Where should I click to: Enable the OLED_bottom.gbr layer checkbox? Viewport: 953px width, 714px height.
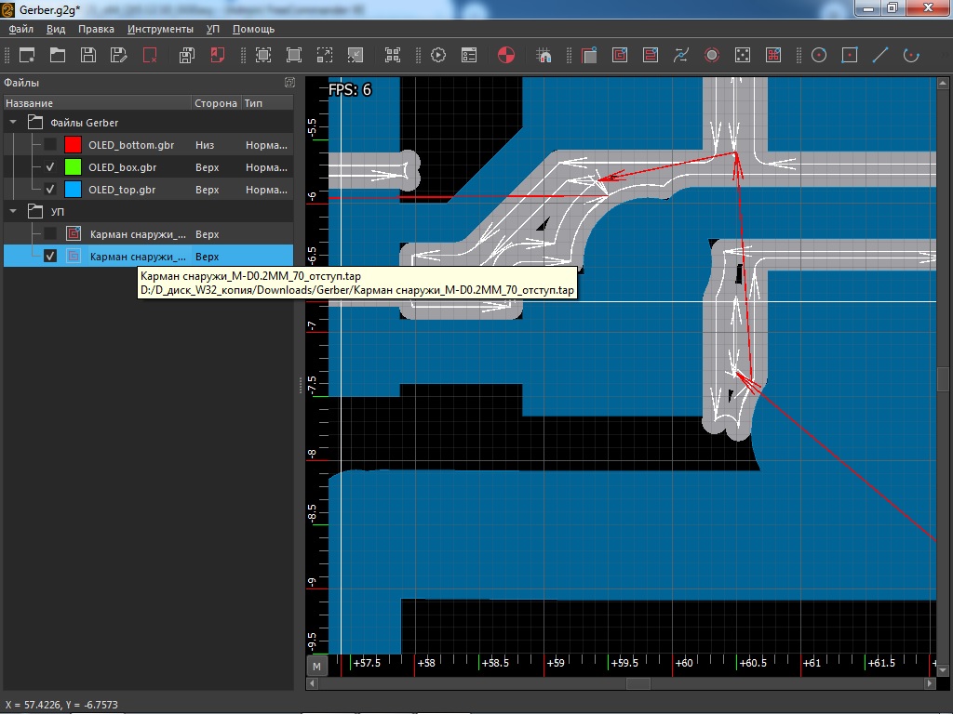coord(50,145)
